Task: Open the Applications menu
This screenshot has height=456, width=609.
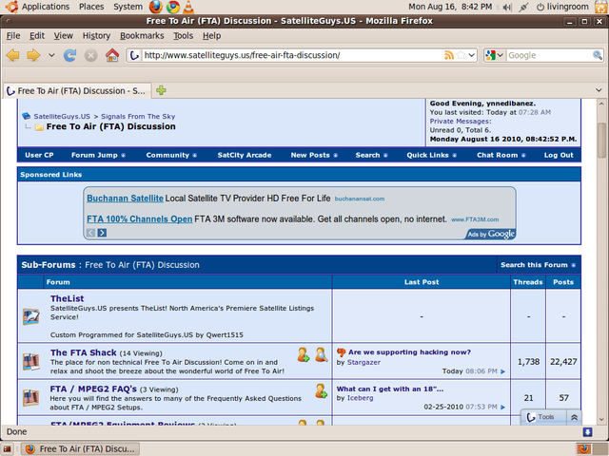Action: point(46,7)
